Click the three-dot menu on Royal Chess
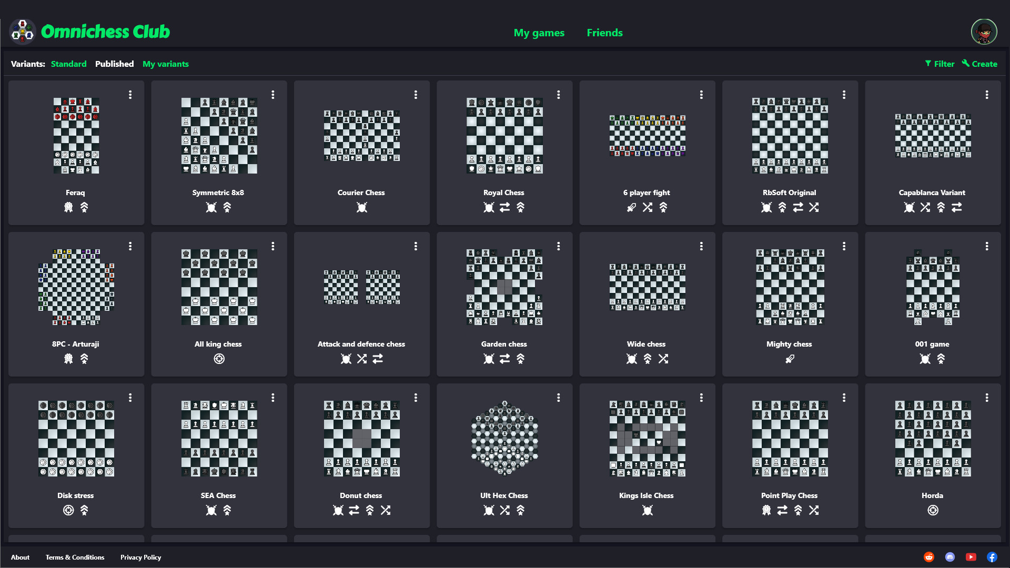Screen dimensions: 1010x568 point(559,95)
